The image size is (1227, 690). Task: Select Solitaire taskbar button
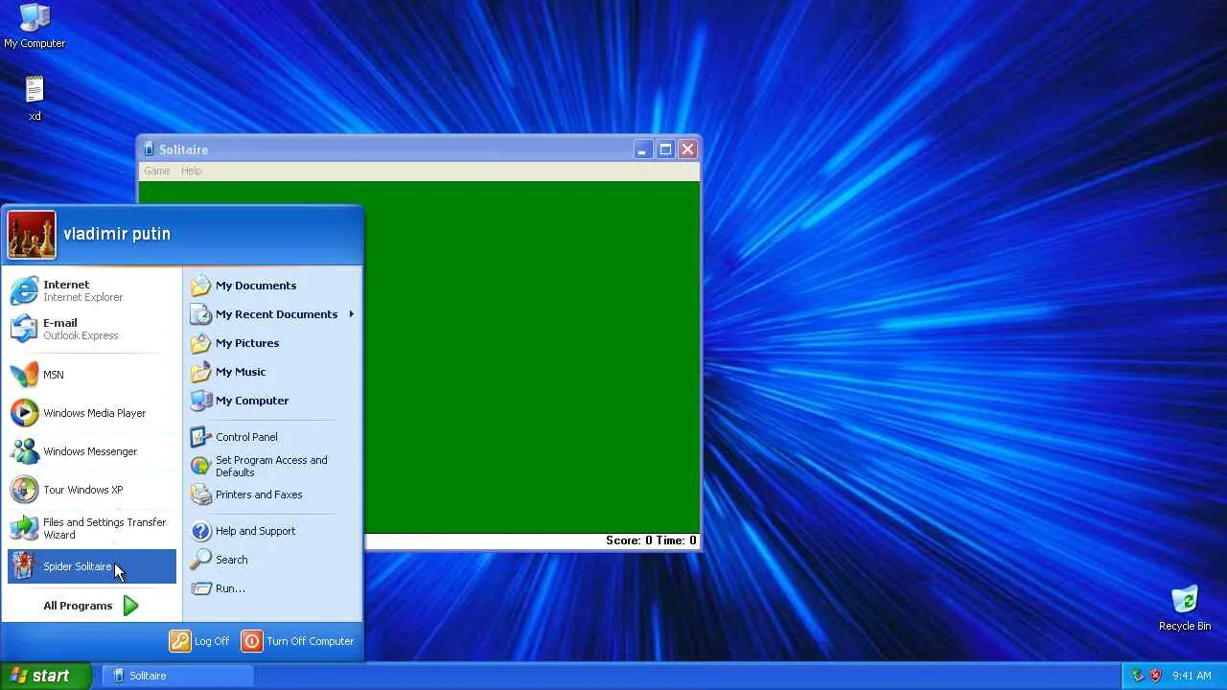tap(179, 676)
